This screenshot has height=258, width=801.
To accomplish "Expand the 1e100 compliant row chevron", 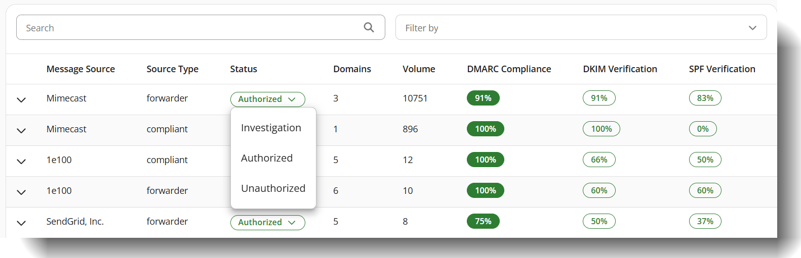I will click(21, 161).
